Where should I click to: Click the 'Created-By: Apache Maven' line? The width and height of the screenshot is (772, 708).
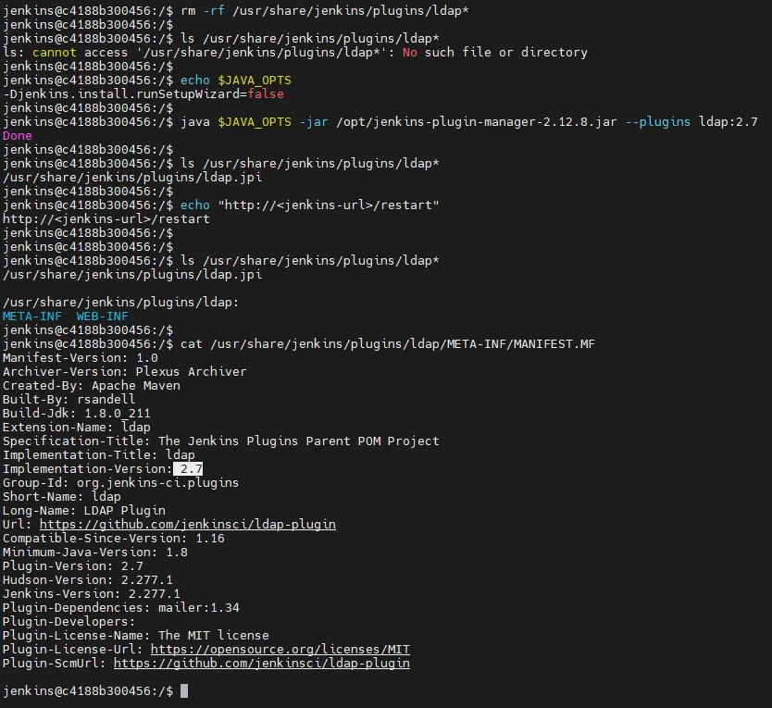[x=91, y=386]
